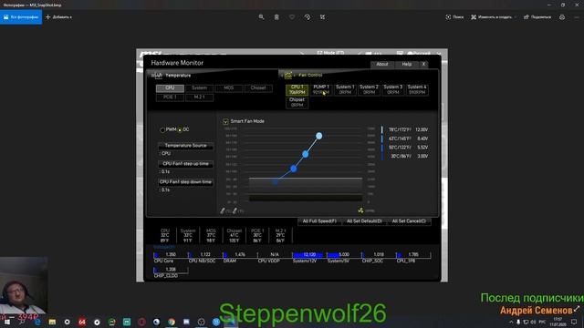Click the print icon in Photos toolbar
584x328 pixels.
tap(562, 17)
